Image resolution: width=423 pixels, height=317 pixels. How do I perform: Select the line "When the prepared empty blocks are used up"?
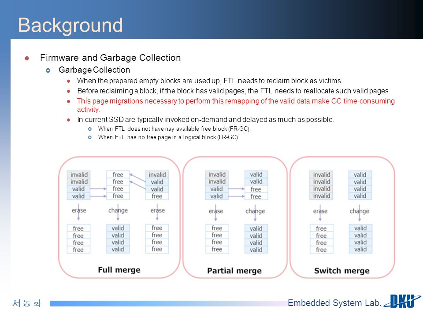tap(210, 81)
